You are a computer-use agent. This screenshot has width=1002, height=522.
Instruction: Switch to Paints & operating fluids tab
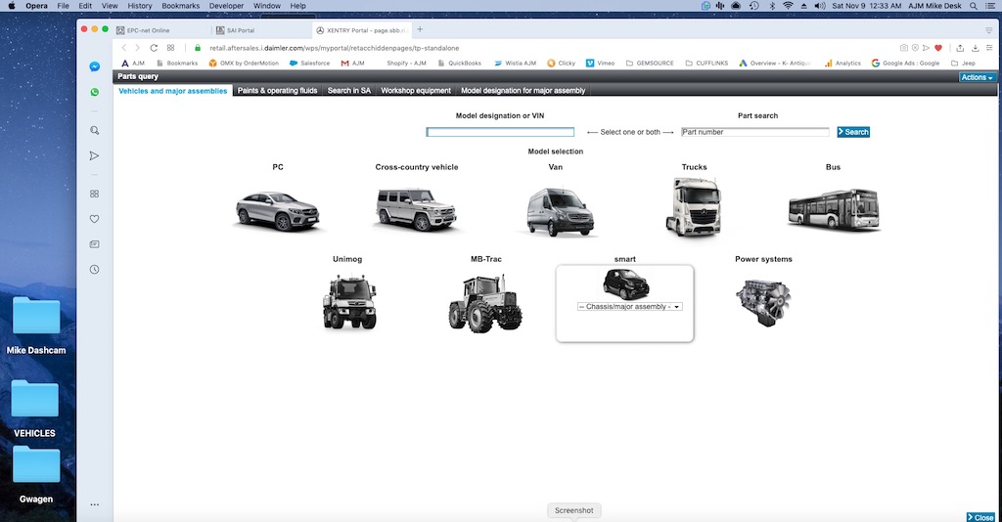pos(278,91)
